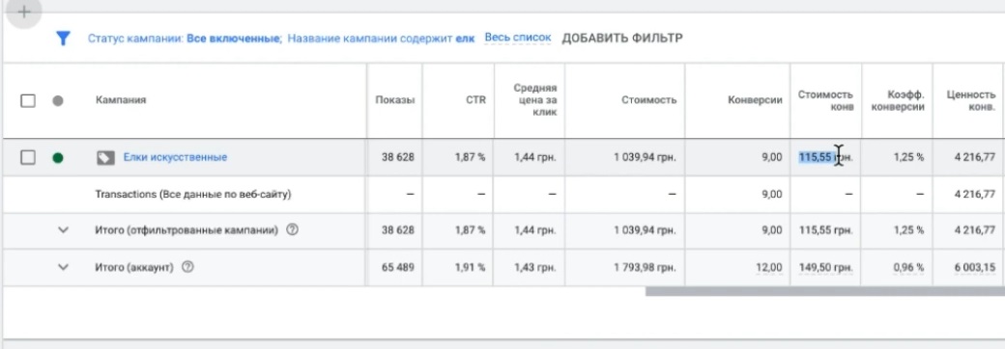Image resolution: width=1005 pixels, height=349 pixels.
Task: Sort by the Конверсии column header
Action: point(755,100)
